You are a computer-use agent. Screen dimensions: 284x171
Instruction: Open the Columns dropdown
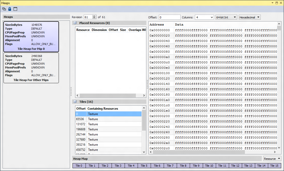click(x=204, y=17)
